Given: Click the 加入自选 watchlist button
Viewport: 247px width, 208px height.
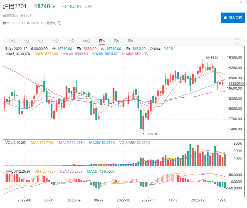Looking at the screenshot, I should pyautogui.click(x=232, y=17).
